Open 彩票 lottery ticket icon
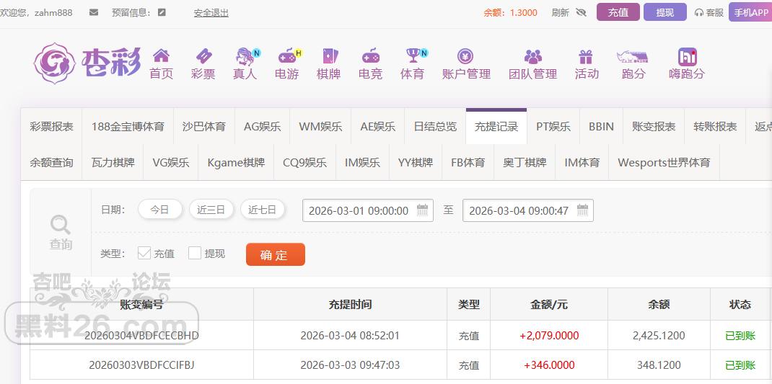The image size is (772, 384). pyautogui.click(x=203, y=55)
